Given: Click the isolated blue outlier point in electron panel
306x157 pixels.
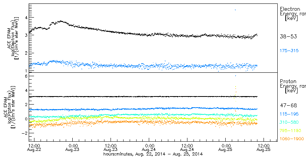Looking at the screenshot, I should point(235,10).
